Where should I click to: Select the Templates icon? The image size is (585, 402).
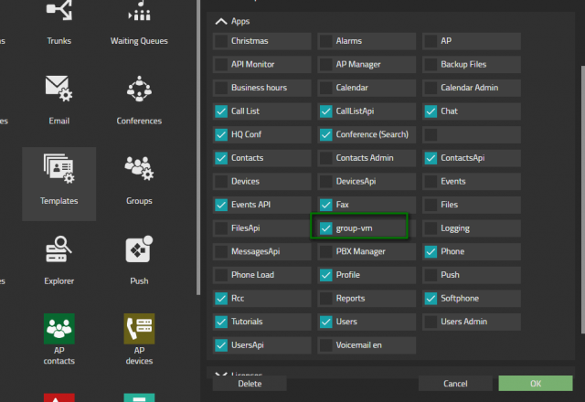[x=58, y=184]
